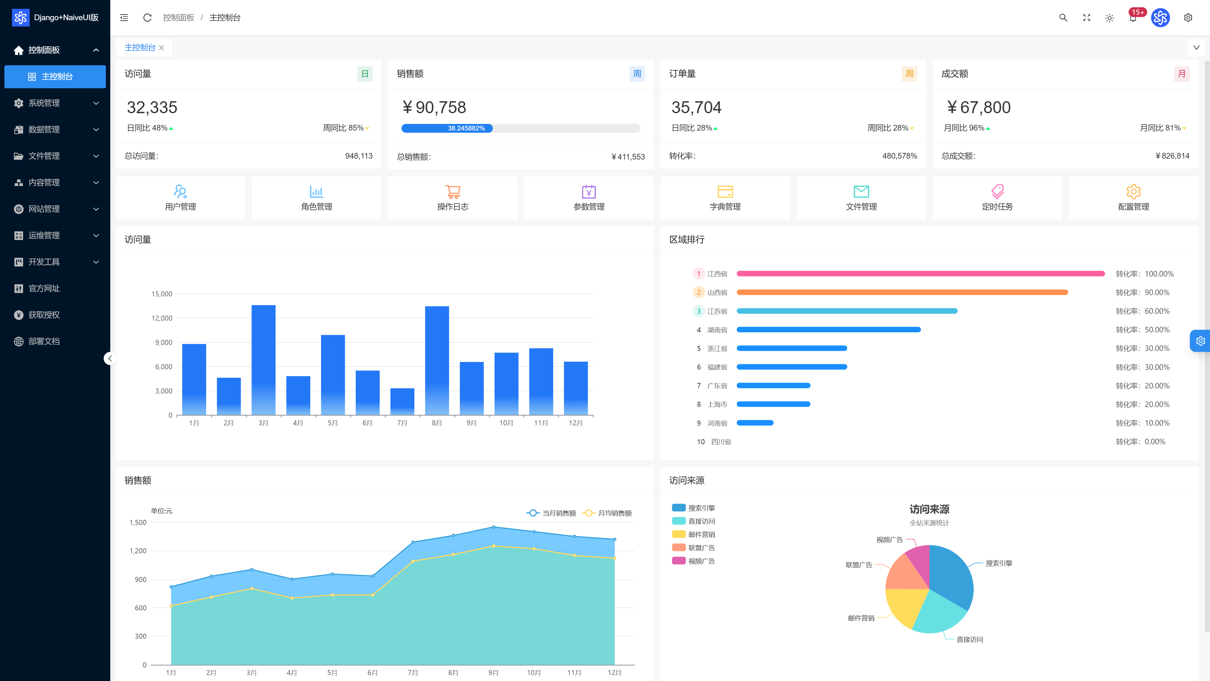Viewport: 1210px width, 681px height.
Task: Click 控制面板 breadcrumb link
Action: click(x=178, y=17)
